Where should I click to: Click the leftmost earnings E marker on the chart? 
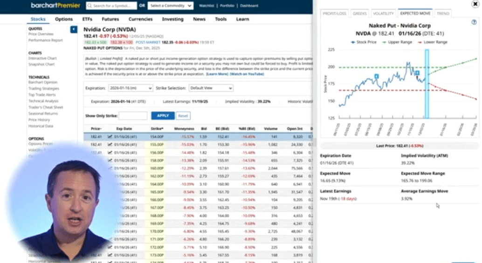tap(376, 76)
